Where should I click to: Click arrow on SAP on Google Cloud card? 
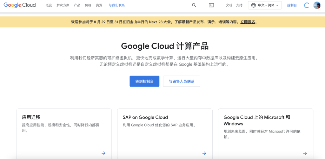click(204, 153)
